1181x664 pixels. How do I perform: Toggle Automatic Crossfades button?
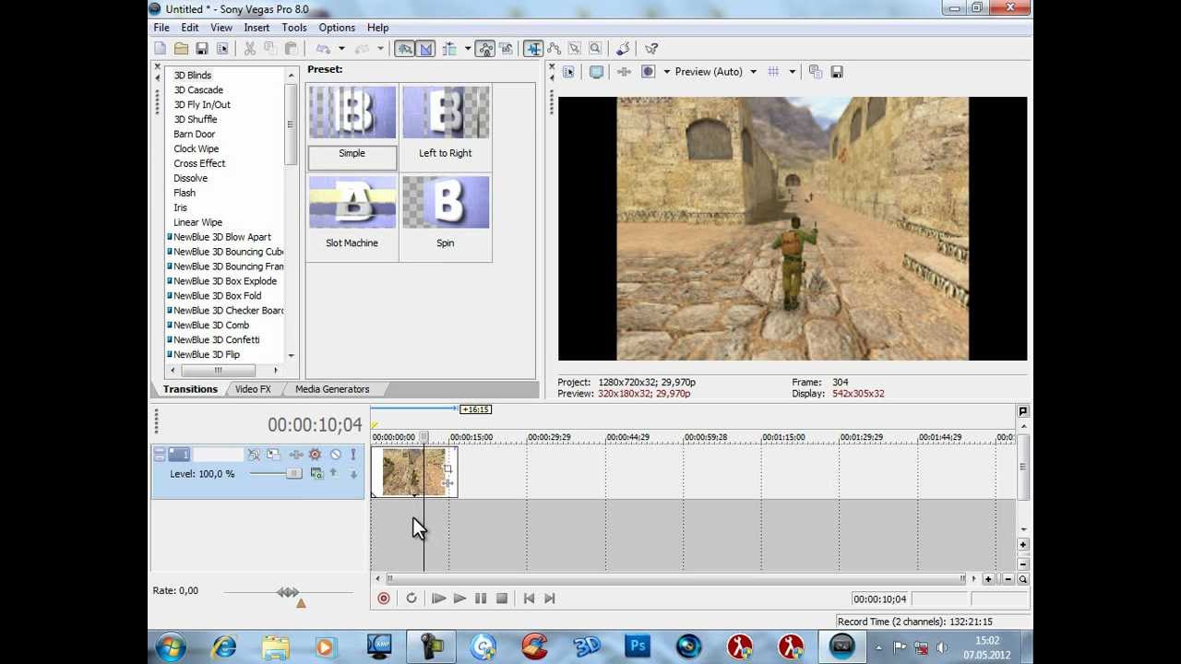(425, 49)
